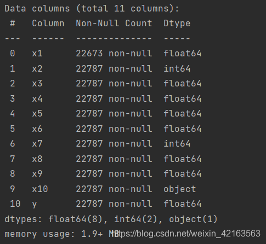Viewport: 266px width, 244px height.
Task: Click the x3 column name
Action: (x=37, y=84)
